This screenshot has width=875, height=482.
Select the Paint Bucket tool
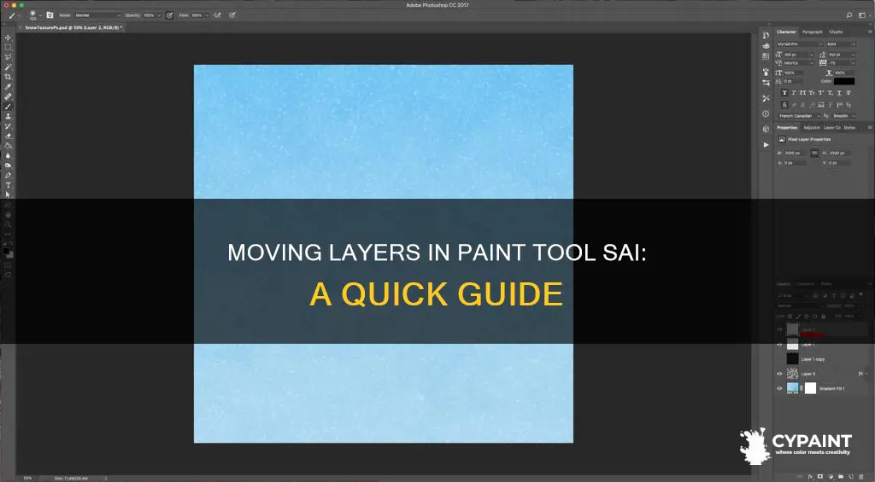8,145
